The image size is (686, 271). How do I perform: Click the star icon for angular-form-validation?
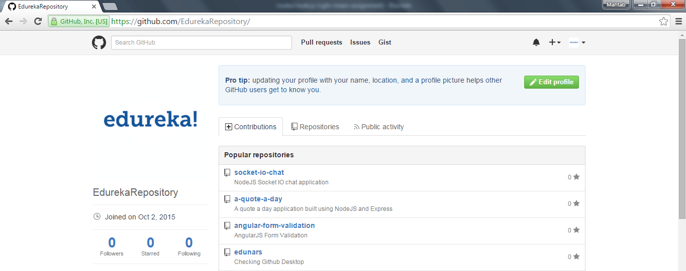coord(576,230)
